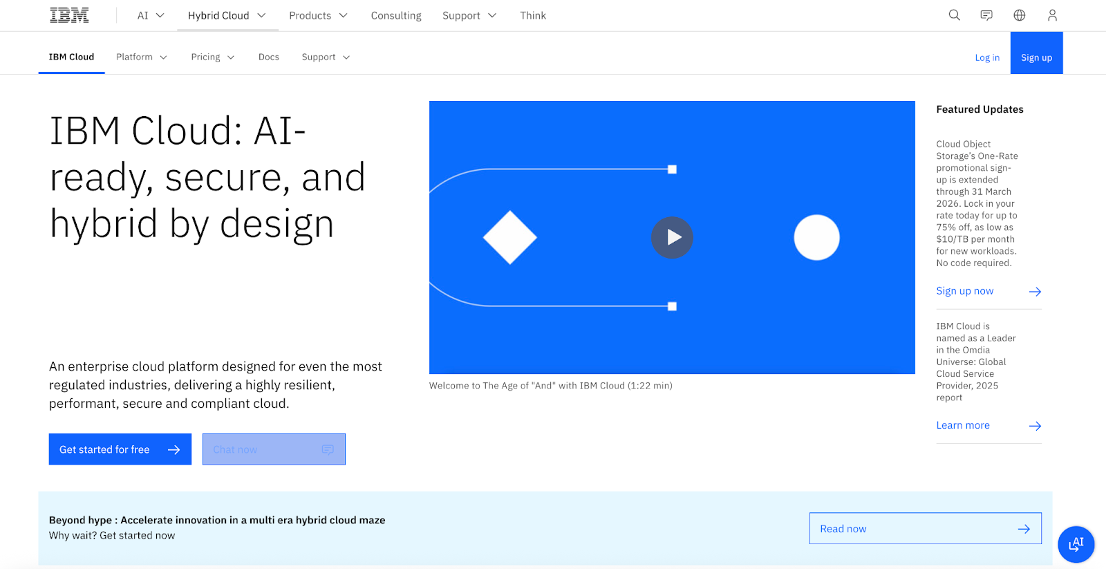Follow the Sign up now link
Viewport: 1106px width, 569px height.
964,291
